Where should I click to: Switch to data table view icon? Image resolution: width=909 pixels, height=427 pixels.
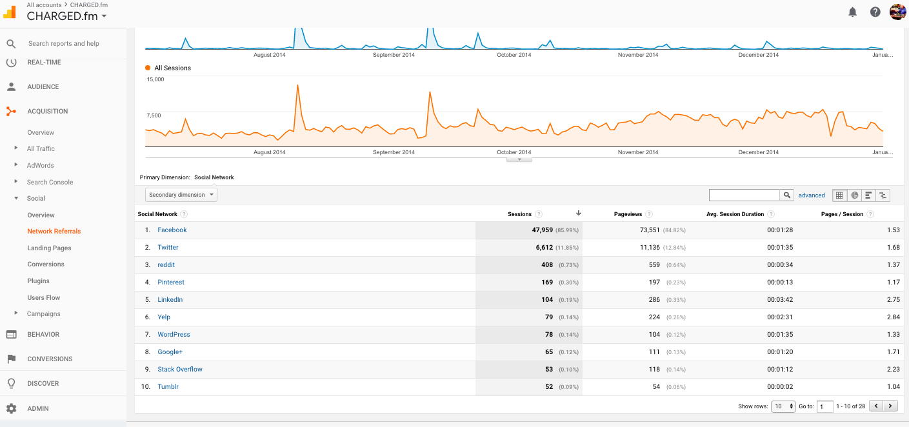[839, 195]
